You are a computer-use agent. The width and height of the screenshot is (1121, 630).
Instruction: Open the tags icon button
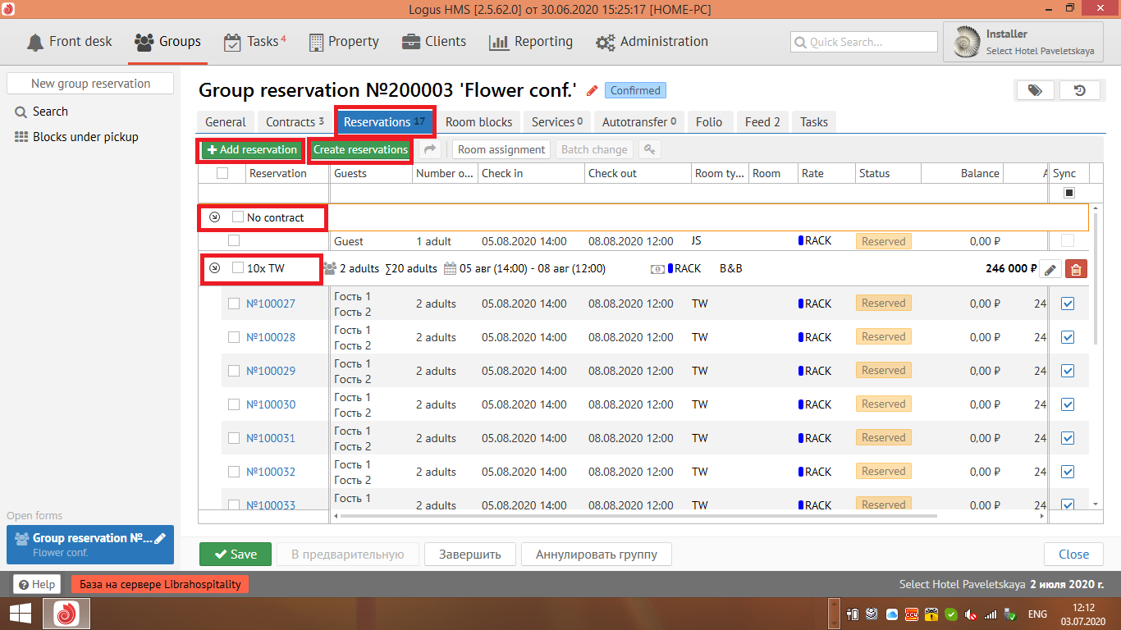click(x=1036, y=90)
